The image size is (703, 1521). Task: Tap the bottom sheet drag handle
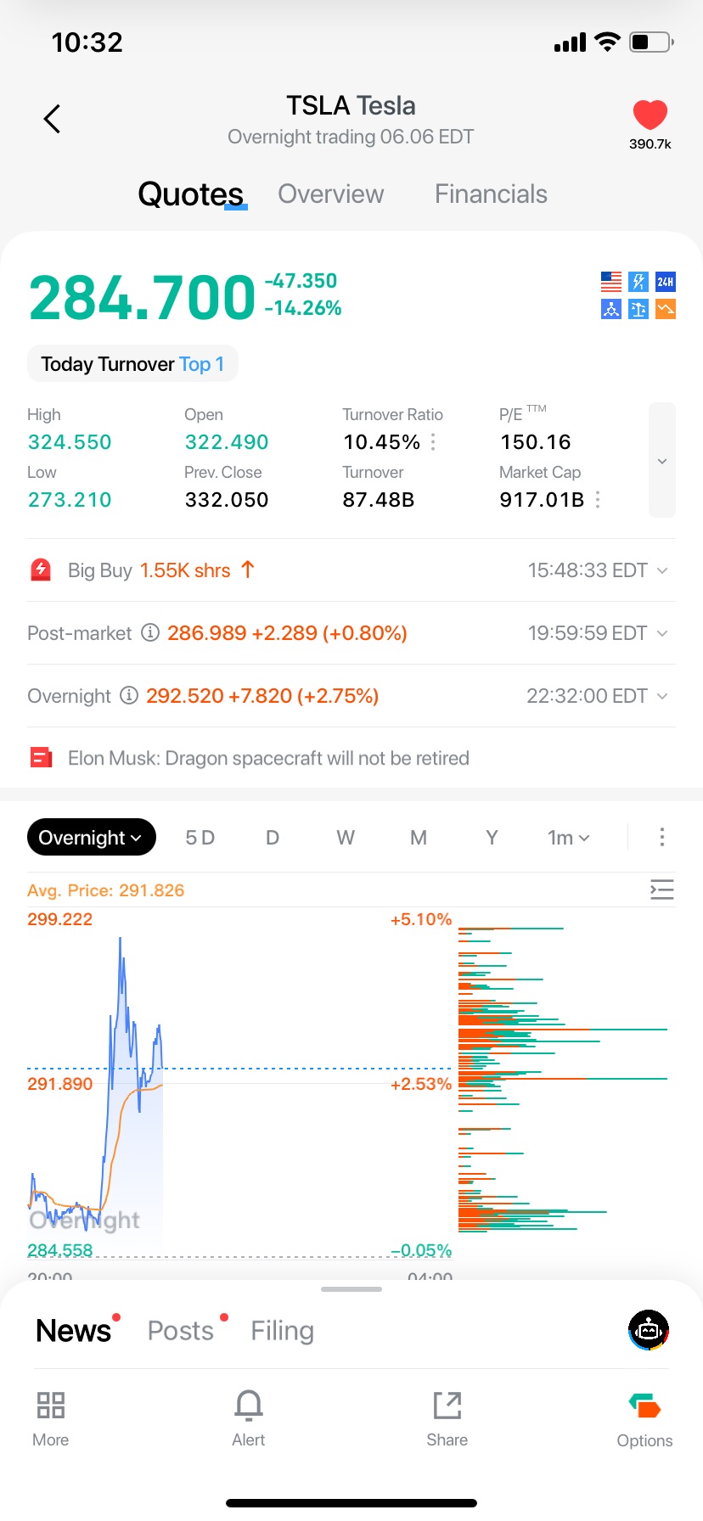351,1289
